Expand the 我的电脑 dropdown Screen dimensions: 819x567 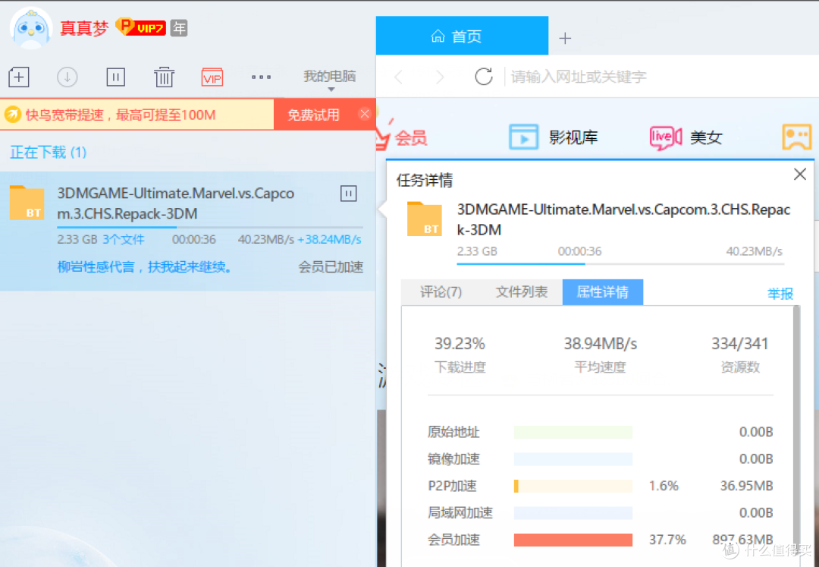[x=330, y=78]
